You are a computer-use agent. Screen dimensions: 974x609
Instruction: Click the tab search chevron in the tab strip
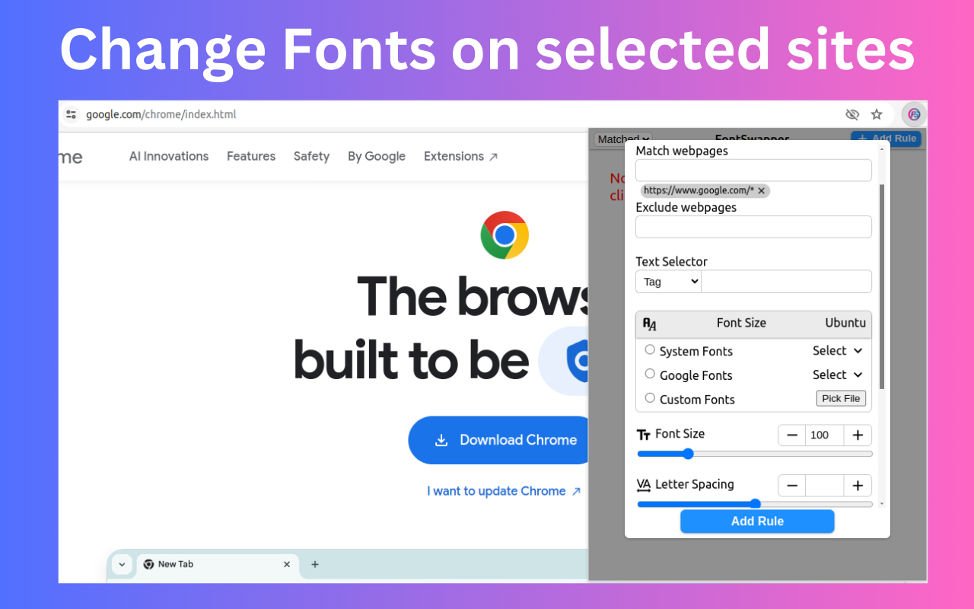122,564
